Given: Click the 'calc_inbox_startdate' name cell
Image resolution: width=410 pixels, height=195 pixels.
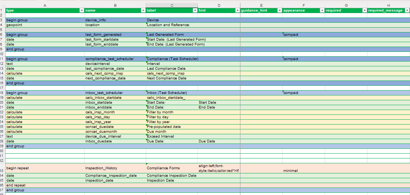Looking at the screenshot, I should point(115,98).
